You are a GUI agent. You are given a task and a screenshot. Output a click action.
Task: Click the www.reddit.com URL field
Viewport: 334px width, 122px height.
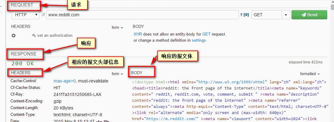coord(142,15)
